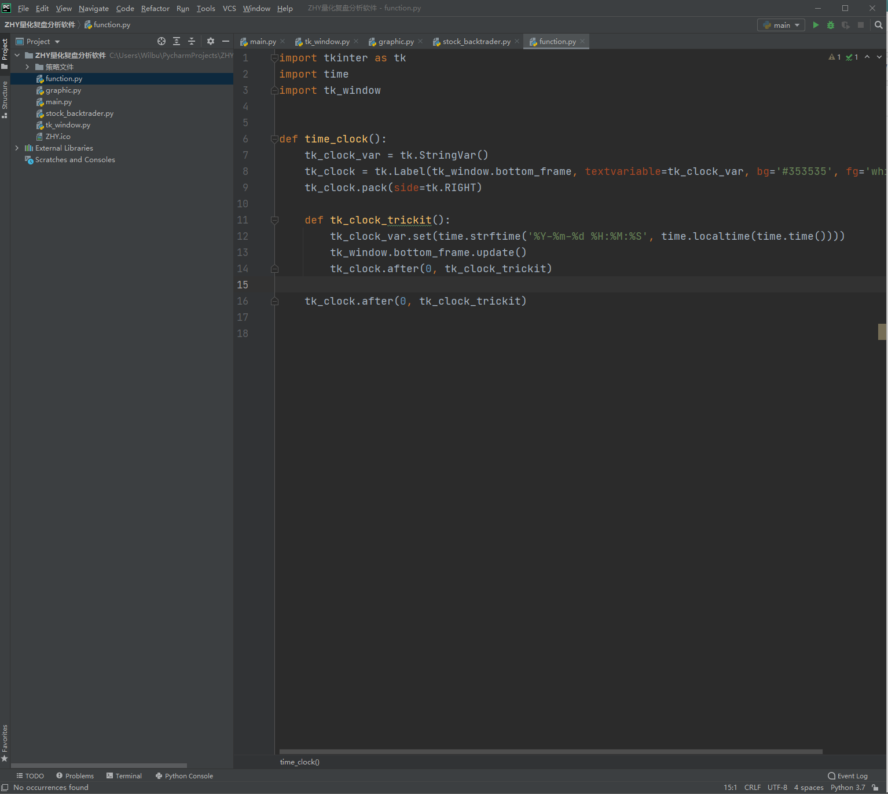Click the typo count indicator
This screenshot has height=794, width=888.
tap(852, 57)
